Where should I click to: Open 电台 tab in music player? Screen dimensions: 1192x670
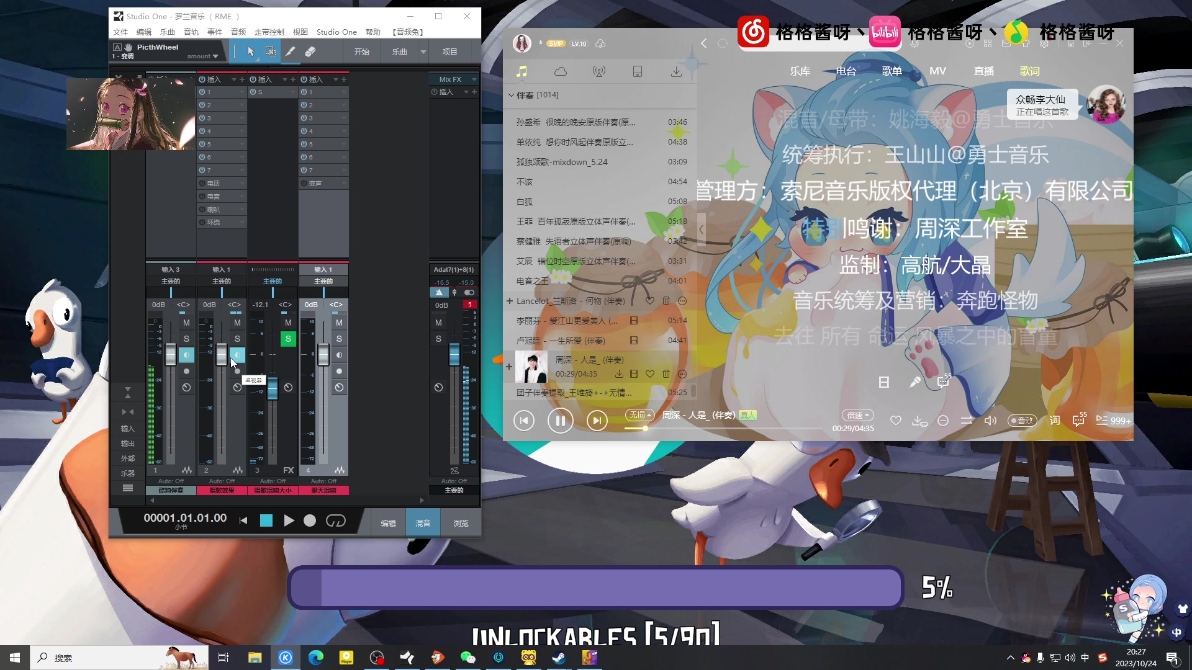[846, 71]
